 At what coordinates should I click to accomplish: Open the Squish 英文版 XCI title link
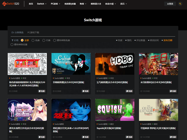109,128
